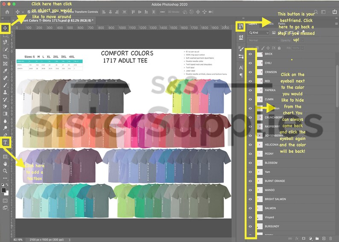339x242 pixels.
Task: Open the Paragraph panel icon
Action: pyautogui.click(x=241, y=75)
